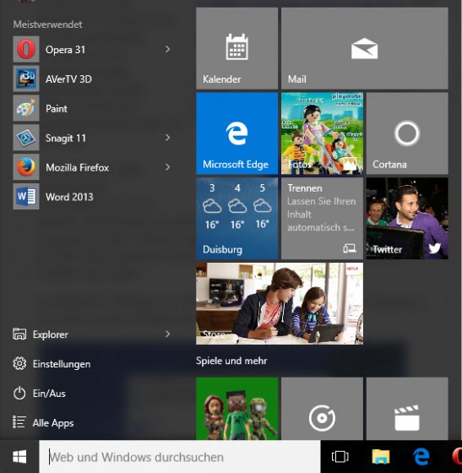The height and width of the screenshot is (473, 462).
Task: Open the Fotos tile with playmobil picture
Action: [322, 133]
